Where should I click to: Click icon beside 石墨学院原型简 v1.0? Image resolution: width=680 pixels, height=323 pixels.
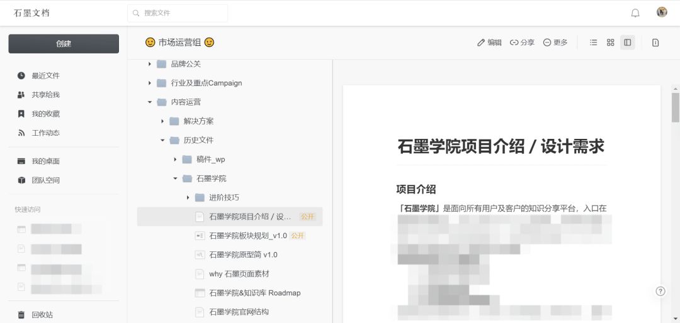[x=200, y=255]
